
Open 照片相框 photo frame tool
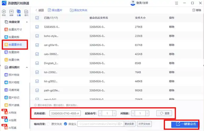[x=12, y=82]
